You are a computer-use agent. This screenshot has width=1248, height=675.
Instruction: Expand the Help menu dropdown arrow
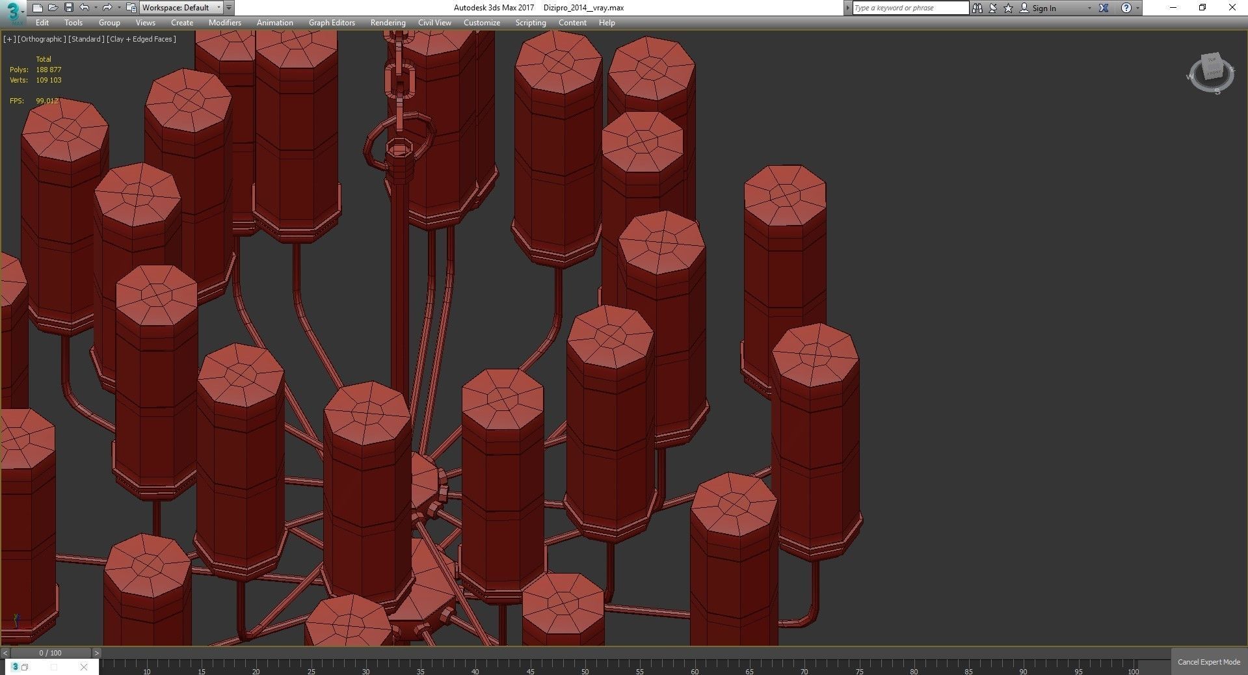click(1137, 8)
